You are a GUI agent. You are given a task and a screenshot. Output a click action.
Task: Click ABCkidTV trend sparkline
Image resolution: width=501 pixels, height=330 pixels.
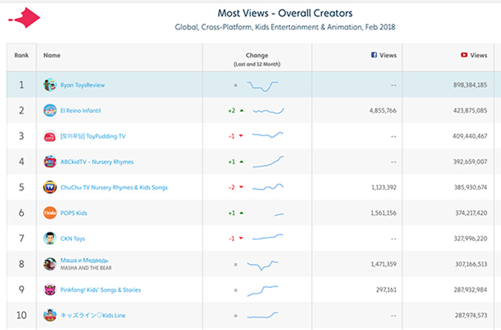coord(268,161)
